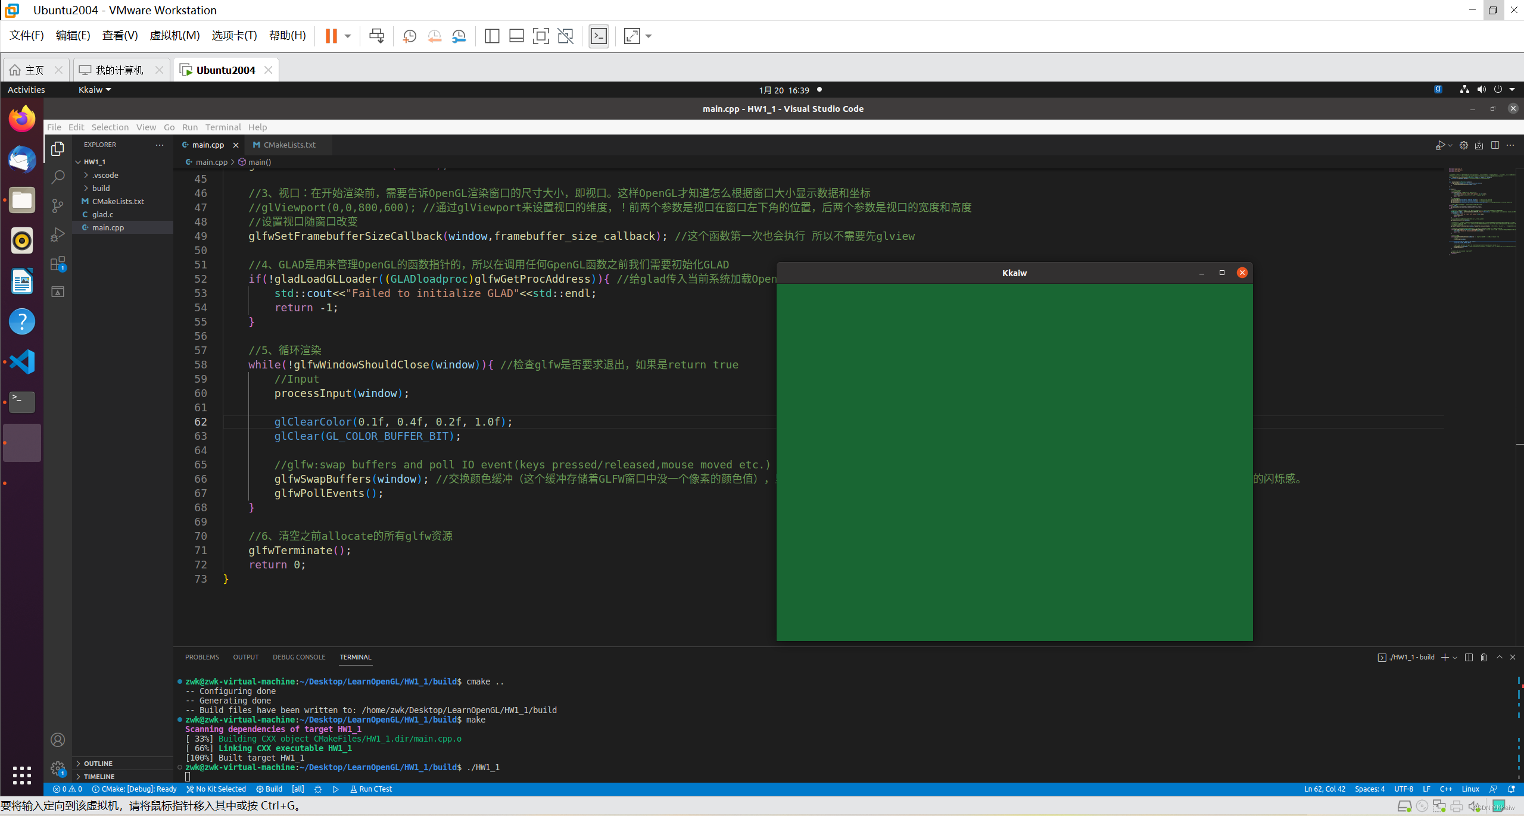Expand the OUTLINE section
The height and width of the screenshot is (816, 1524).
(x=98, y=764)
